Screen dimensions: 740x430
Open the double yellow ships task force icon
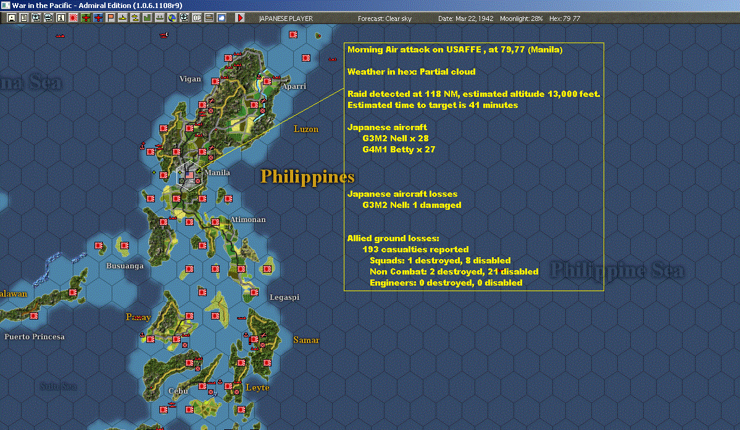[135, 18]
